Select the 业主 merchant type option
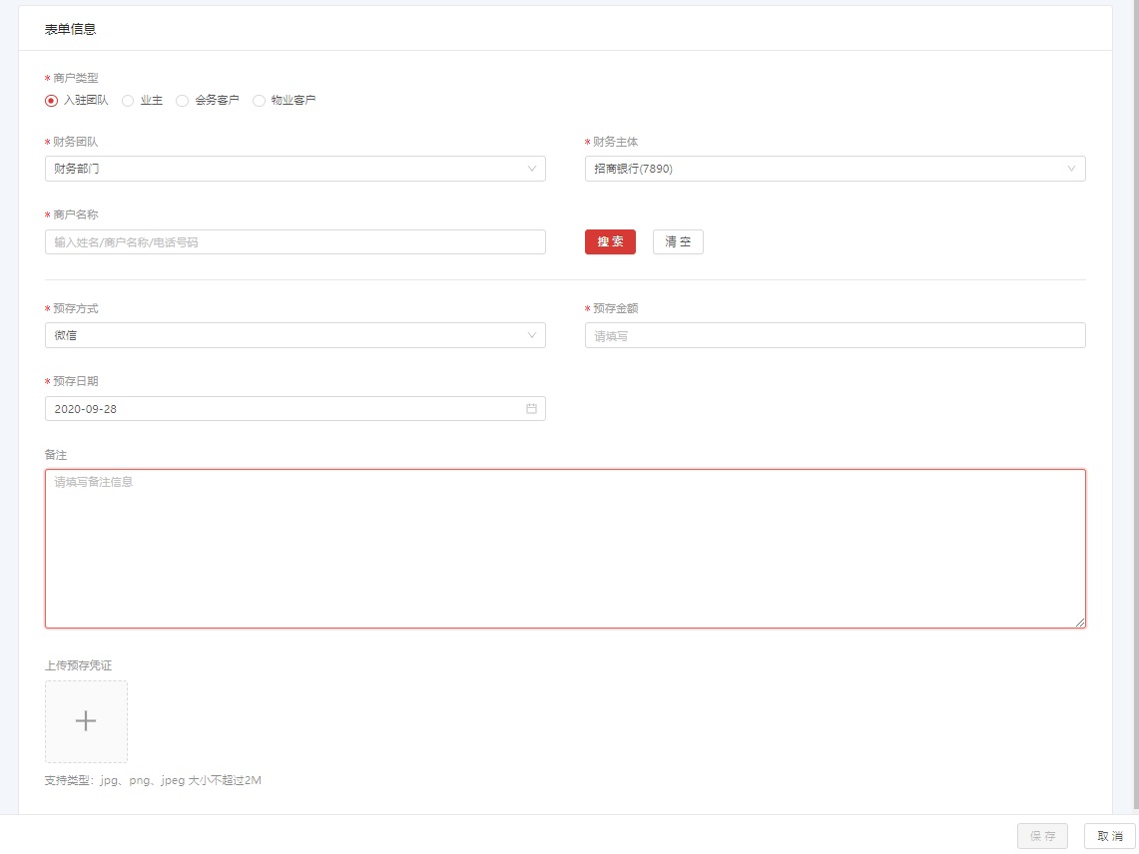 click(128, 101)
